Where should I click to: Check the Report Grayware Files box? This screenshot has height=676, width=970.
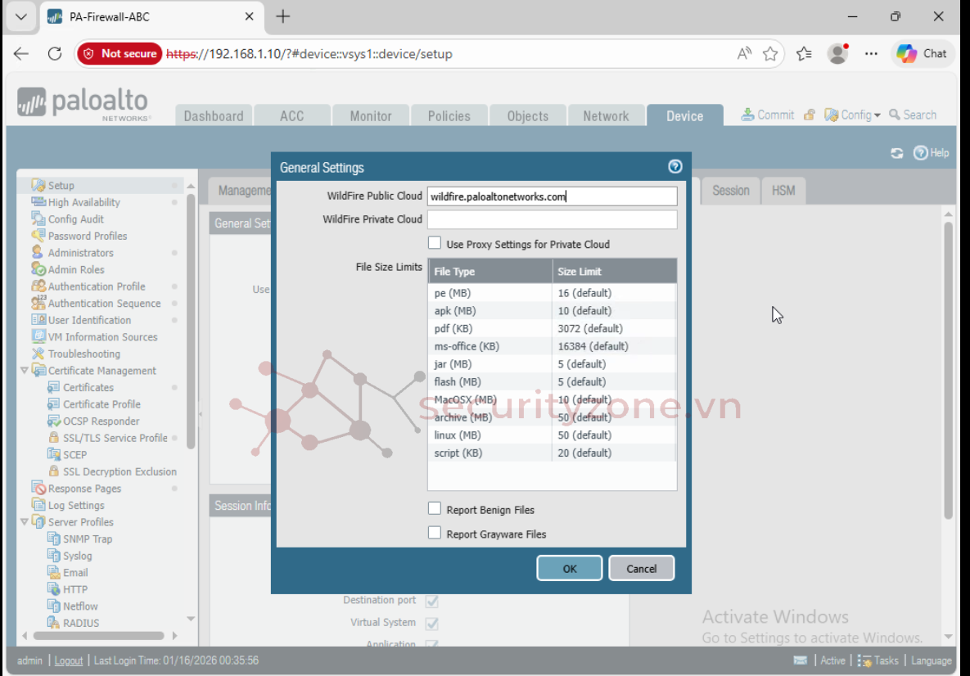click(x=435, y=534)
